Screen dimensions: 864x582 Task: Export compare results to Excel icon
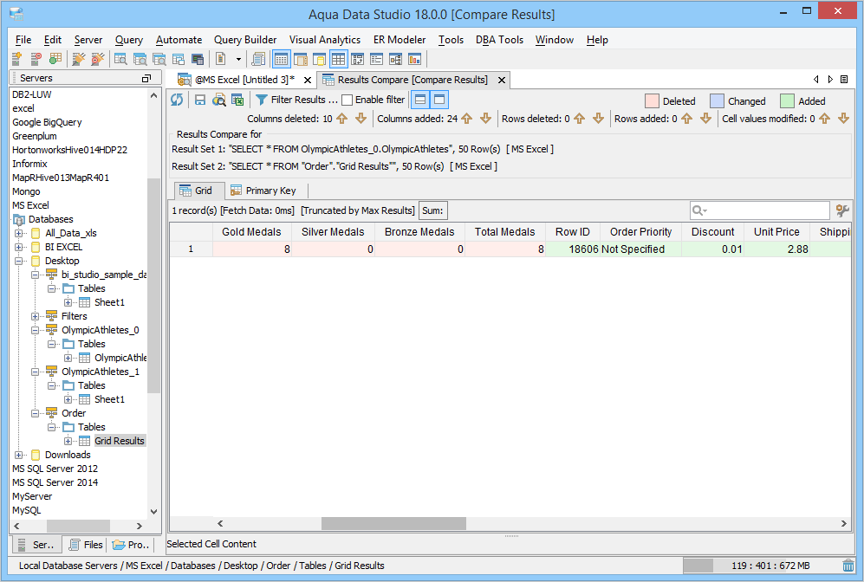click(x=237, y=100)
